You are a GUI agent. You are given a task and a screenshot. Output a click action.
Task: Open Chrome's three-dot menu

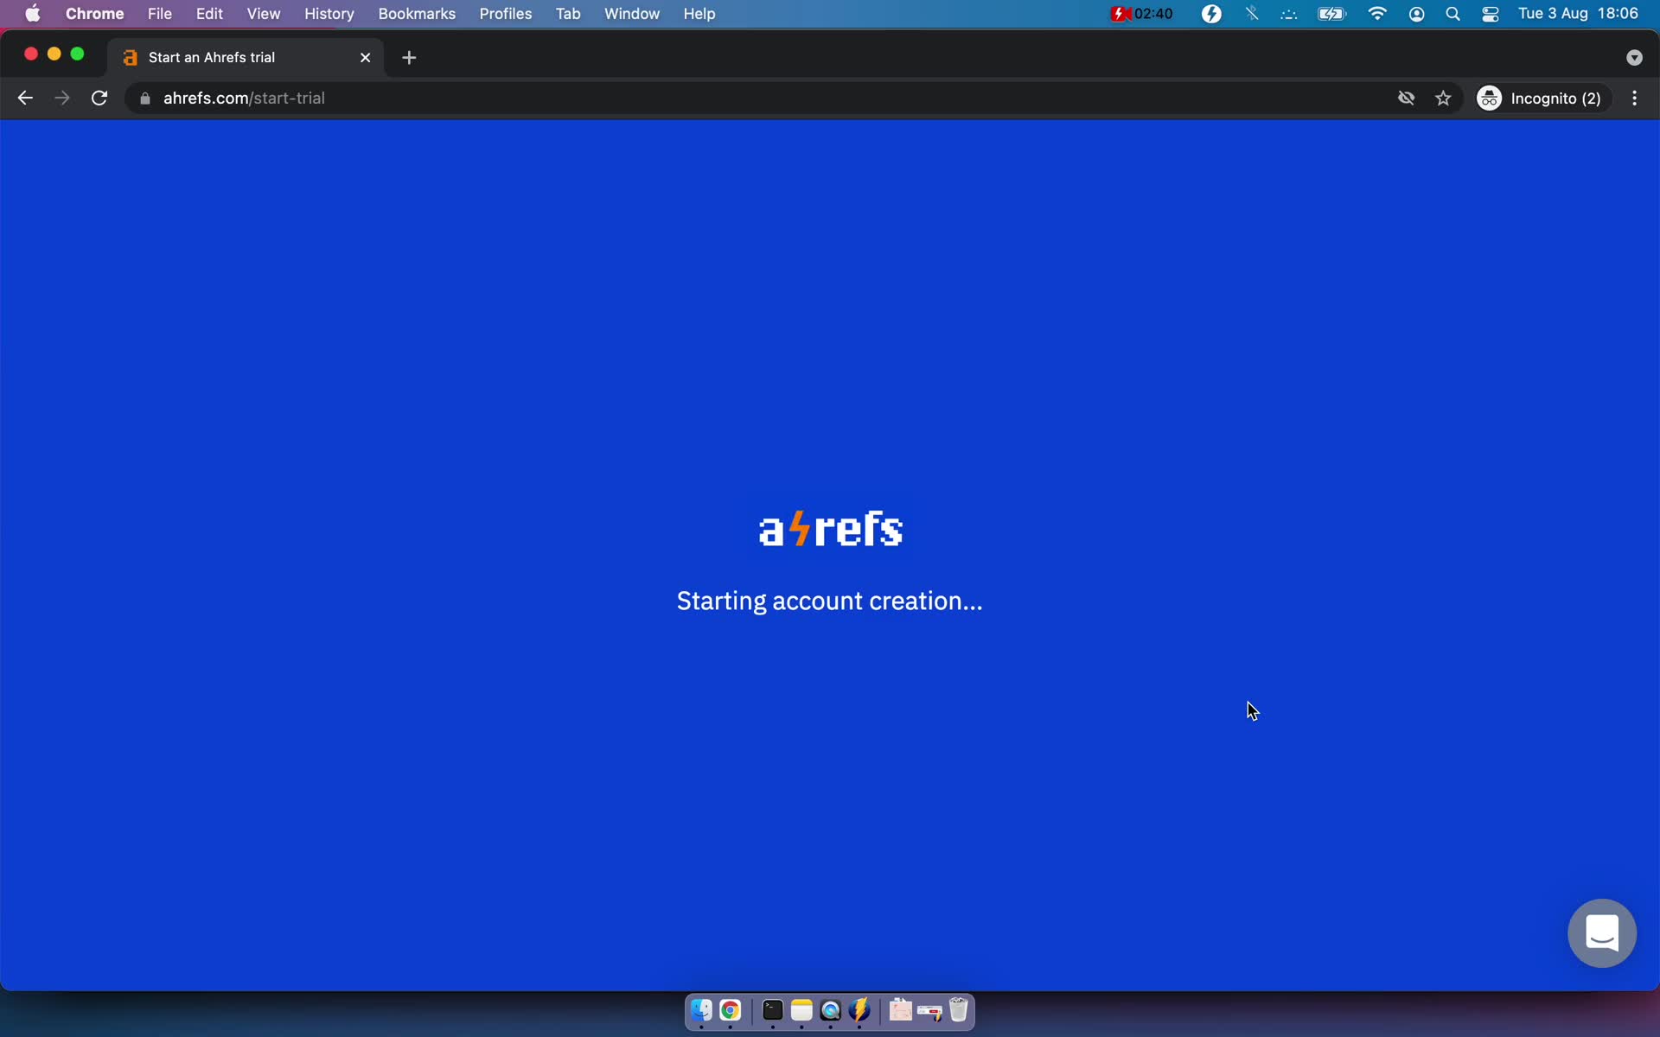coord(1634,99)
